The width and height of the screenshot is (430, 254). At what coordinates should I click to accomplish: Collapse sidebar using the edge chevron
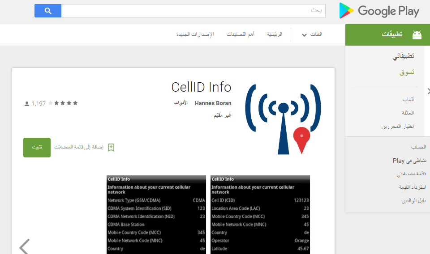coord(428,91)
